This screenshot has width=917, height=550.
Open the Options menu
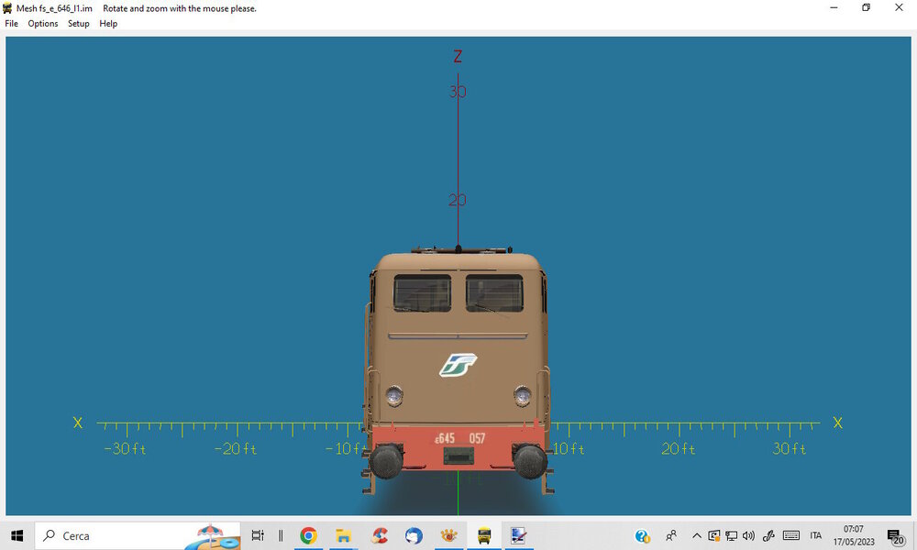[43, 24]
